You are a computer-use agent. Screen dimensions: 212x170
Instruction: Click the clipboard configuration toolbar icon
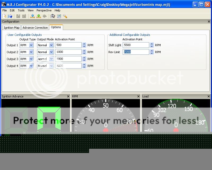tap(53, 16)
